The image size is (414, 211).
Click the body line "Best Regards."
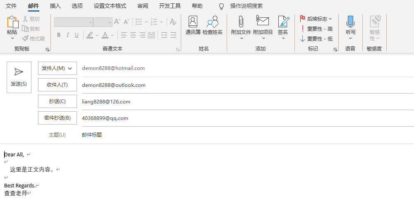[20, 186]
